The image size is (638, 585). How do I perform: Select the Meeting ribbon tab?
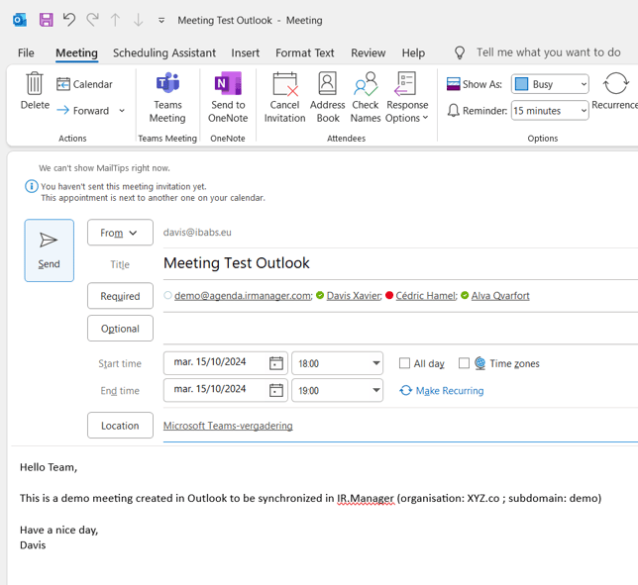76,52
